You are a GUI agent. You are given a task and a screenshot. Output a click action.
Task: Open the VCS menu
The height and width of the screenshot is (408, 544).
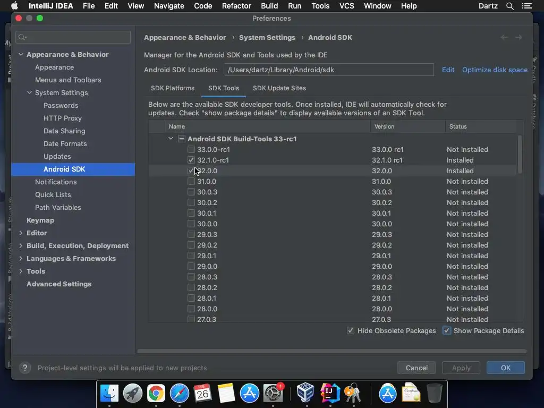346,6
